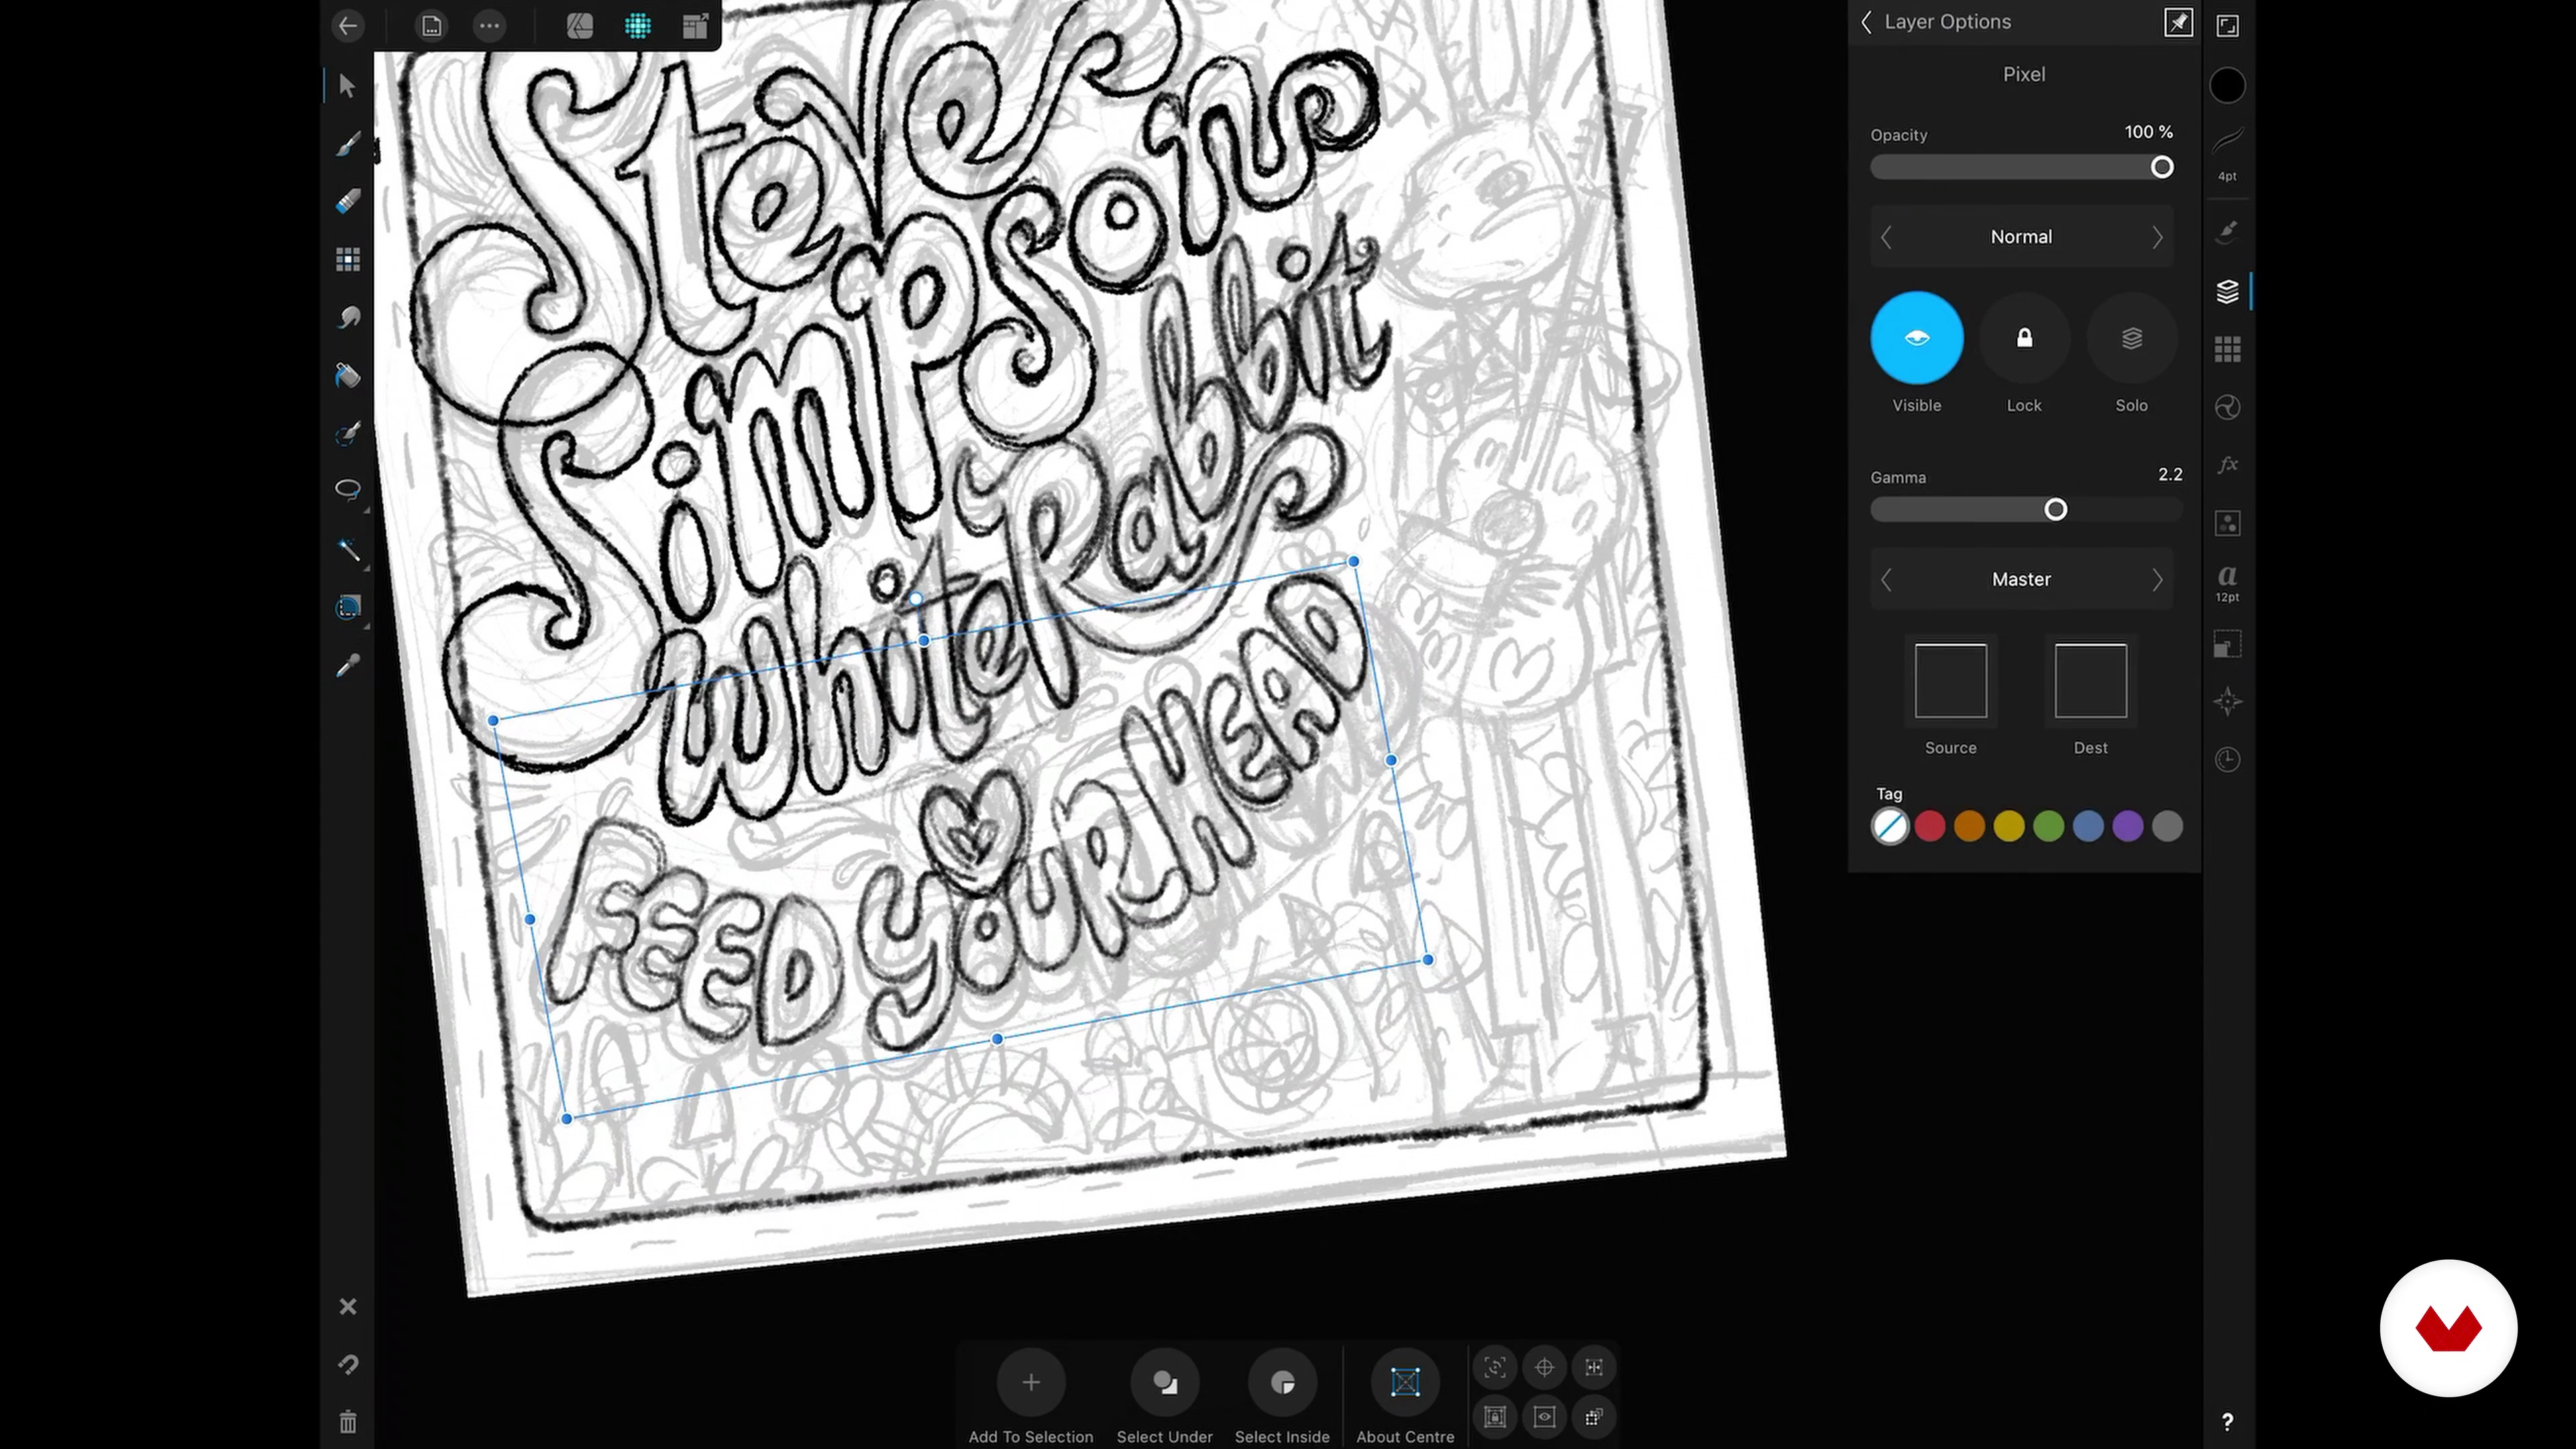This screenshot has height=1449, width=2576.
Task: Adjust the Gamma slider handle
Action: click(x=2055, y=510)
